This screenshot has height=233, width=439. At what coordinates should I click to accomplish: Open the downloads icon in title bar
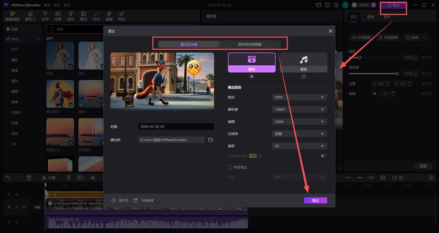[x=336, y=5]
